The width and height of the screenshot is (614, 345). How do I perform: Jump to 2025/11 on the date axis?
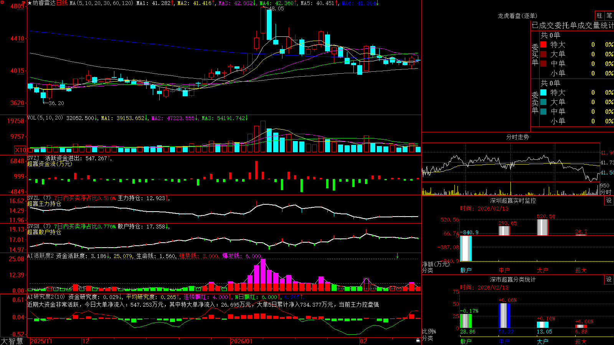(41, 341)
